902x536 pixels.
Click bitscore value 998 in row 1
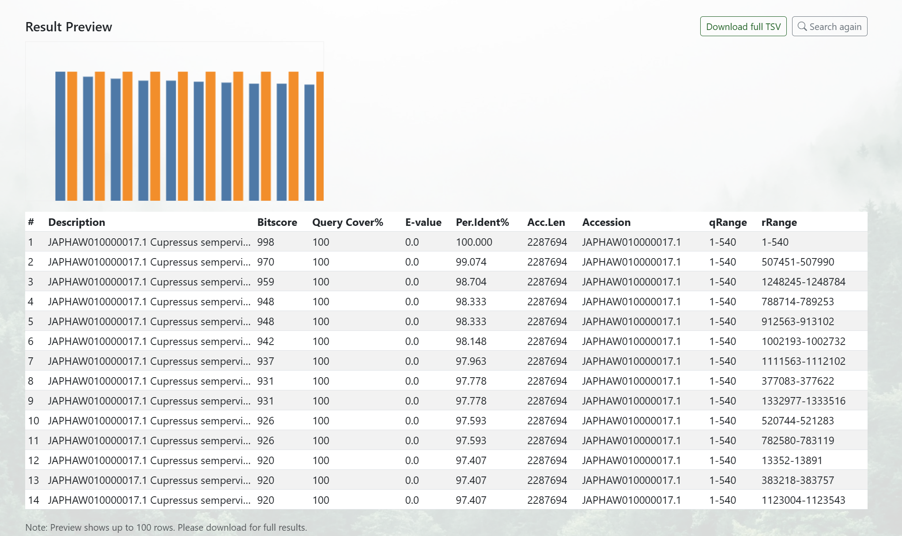(x=266, y=242)
